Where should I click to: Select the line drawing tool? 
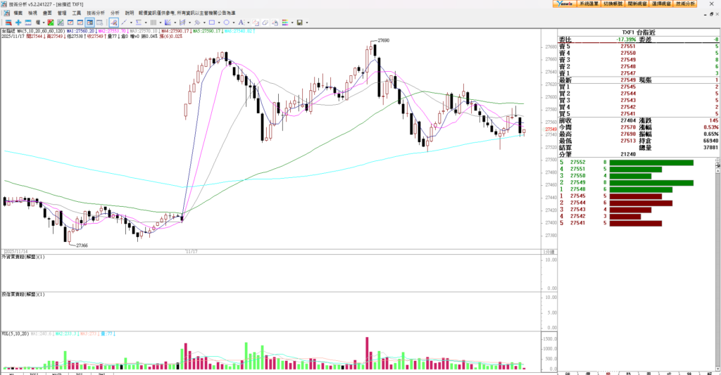[x=124, y=23]
